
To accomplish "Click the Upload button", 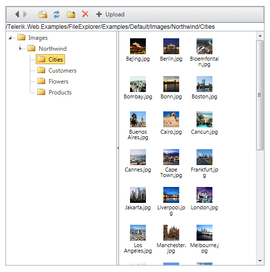I will coord(110,14).
